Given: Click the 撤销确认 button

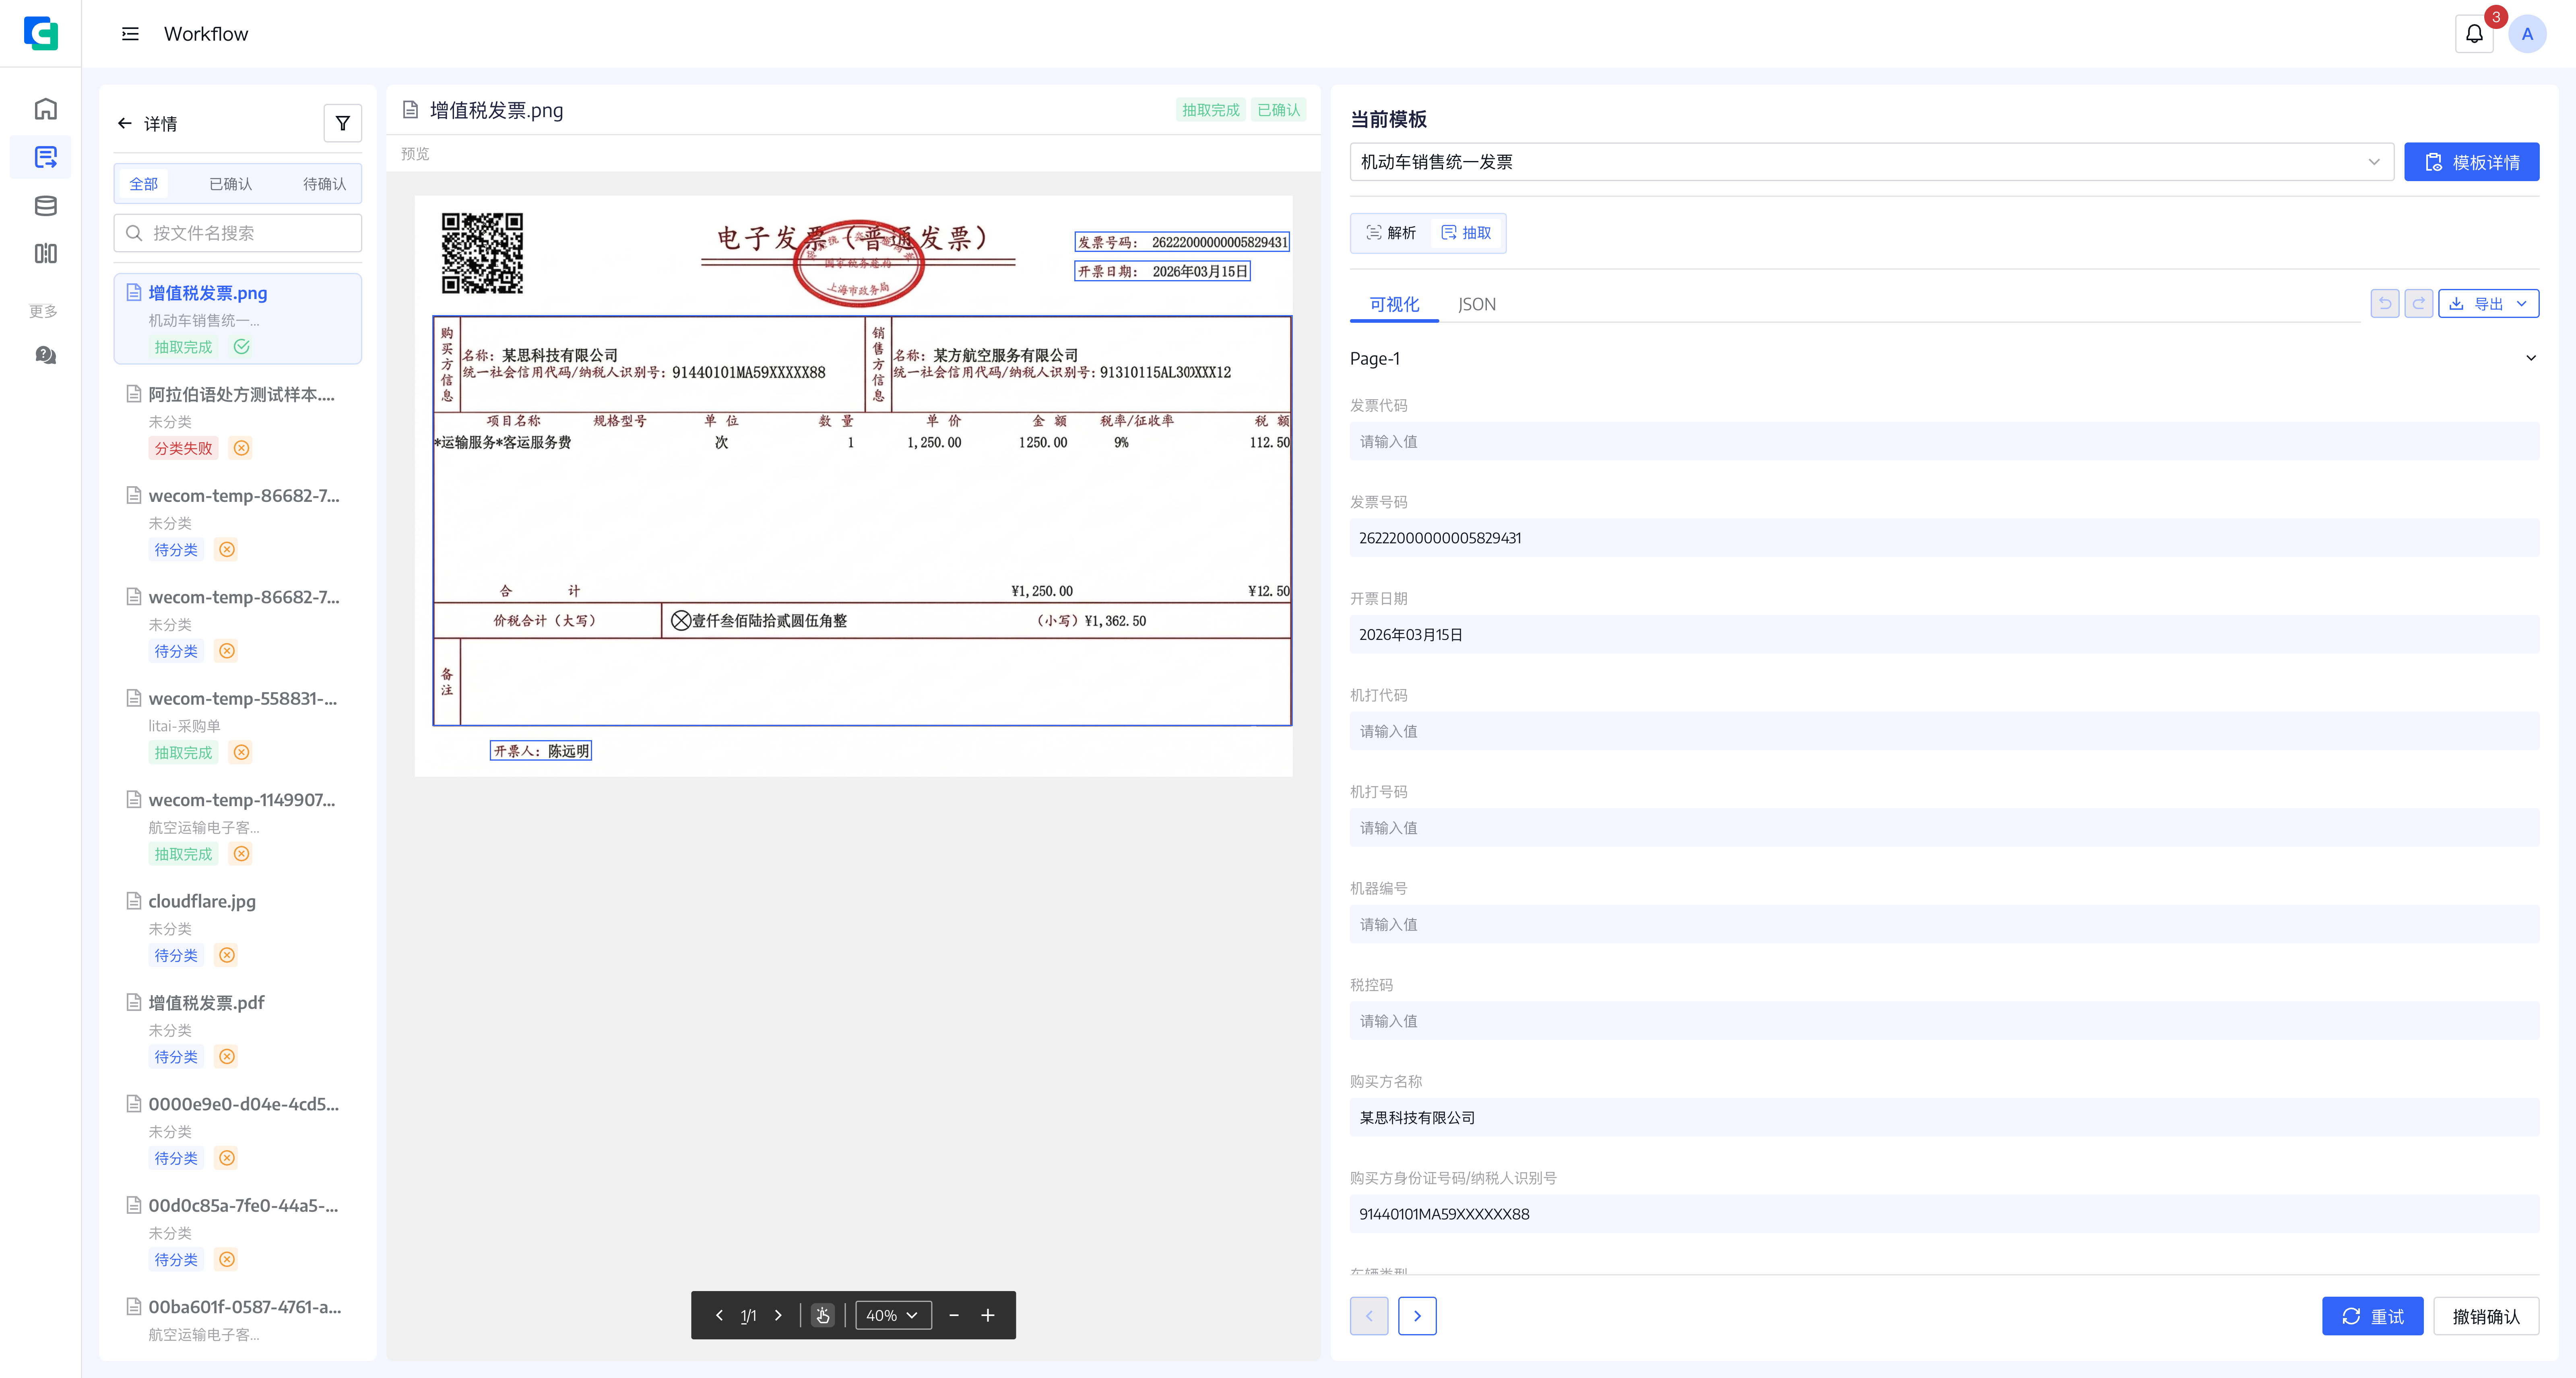Looking at the screenshot, I should pos(2485,1316).
